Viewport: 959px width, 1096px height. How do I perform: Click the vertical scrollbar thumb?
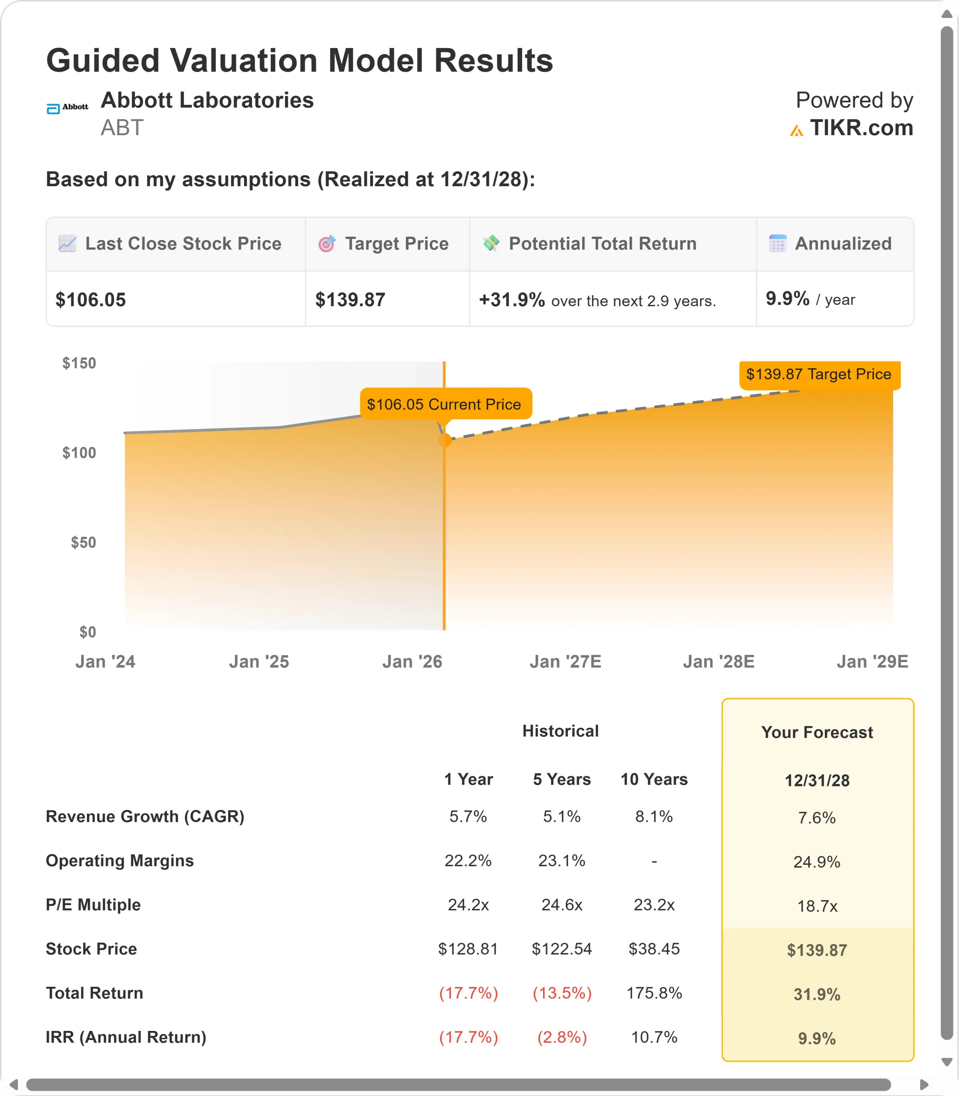pos(947,535)
